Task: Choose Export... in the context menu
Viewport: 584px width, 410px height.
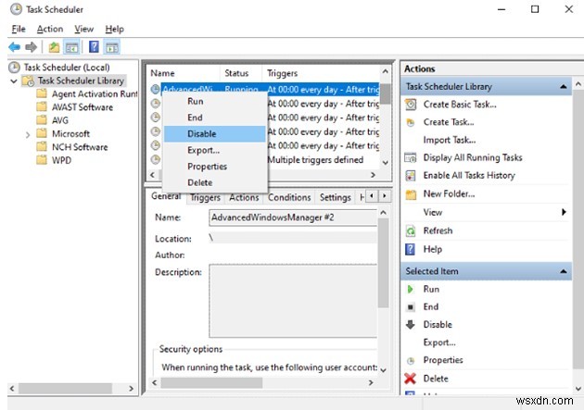Action: (x=214, y=150)
